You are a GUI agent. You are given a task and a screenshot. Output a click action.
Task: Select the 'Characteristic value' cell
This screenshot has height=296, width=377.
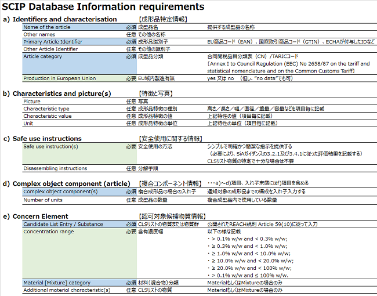tap(48, 116)
